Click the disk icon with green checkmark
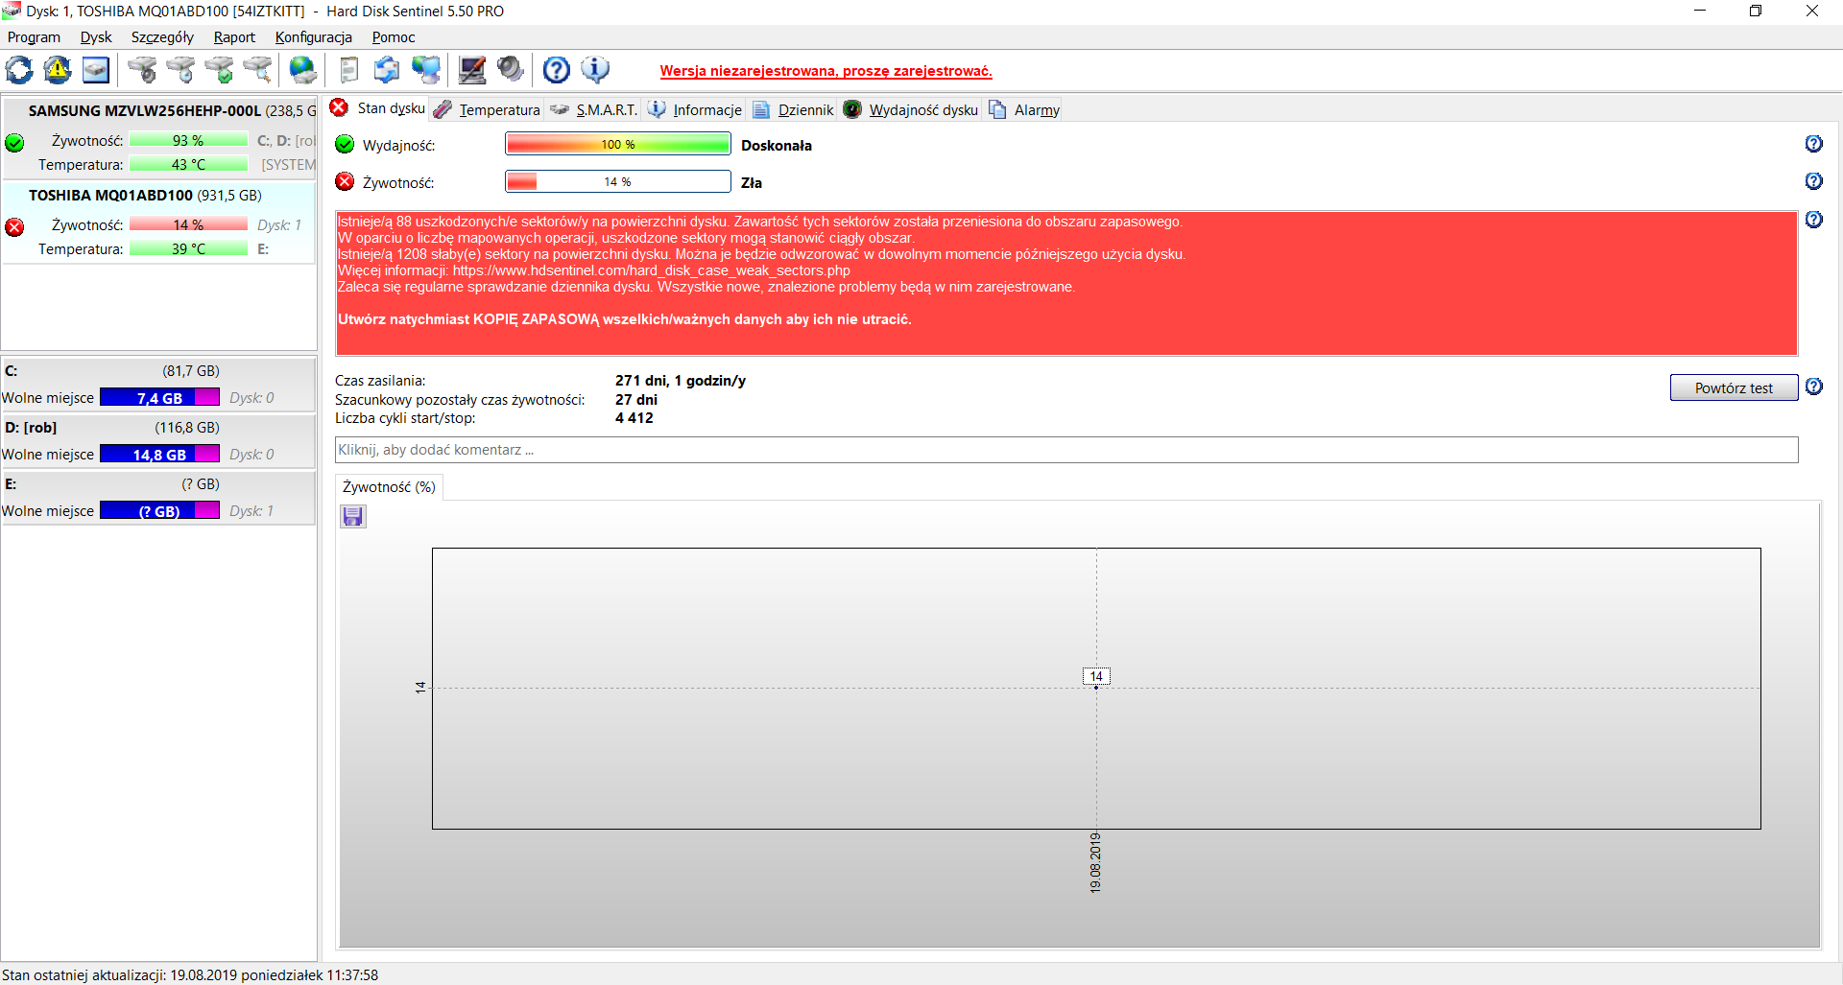Screen dimensions: 1843x985 pyautogui.click(x=219, y=70)
